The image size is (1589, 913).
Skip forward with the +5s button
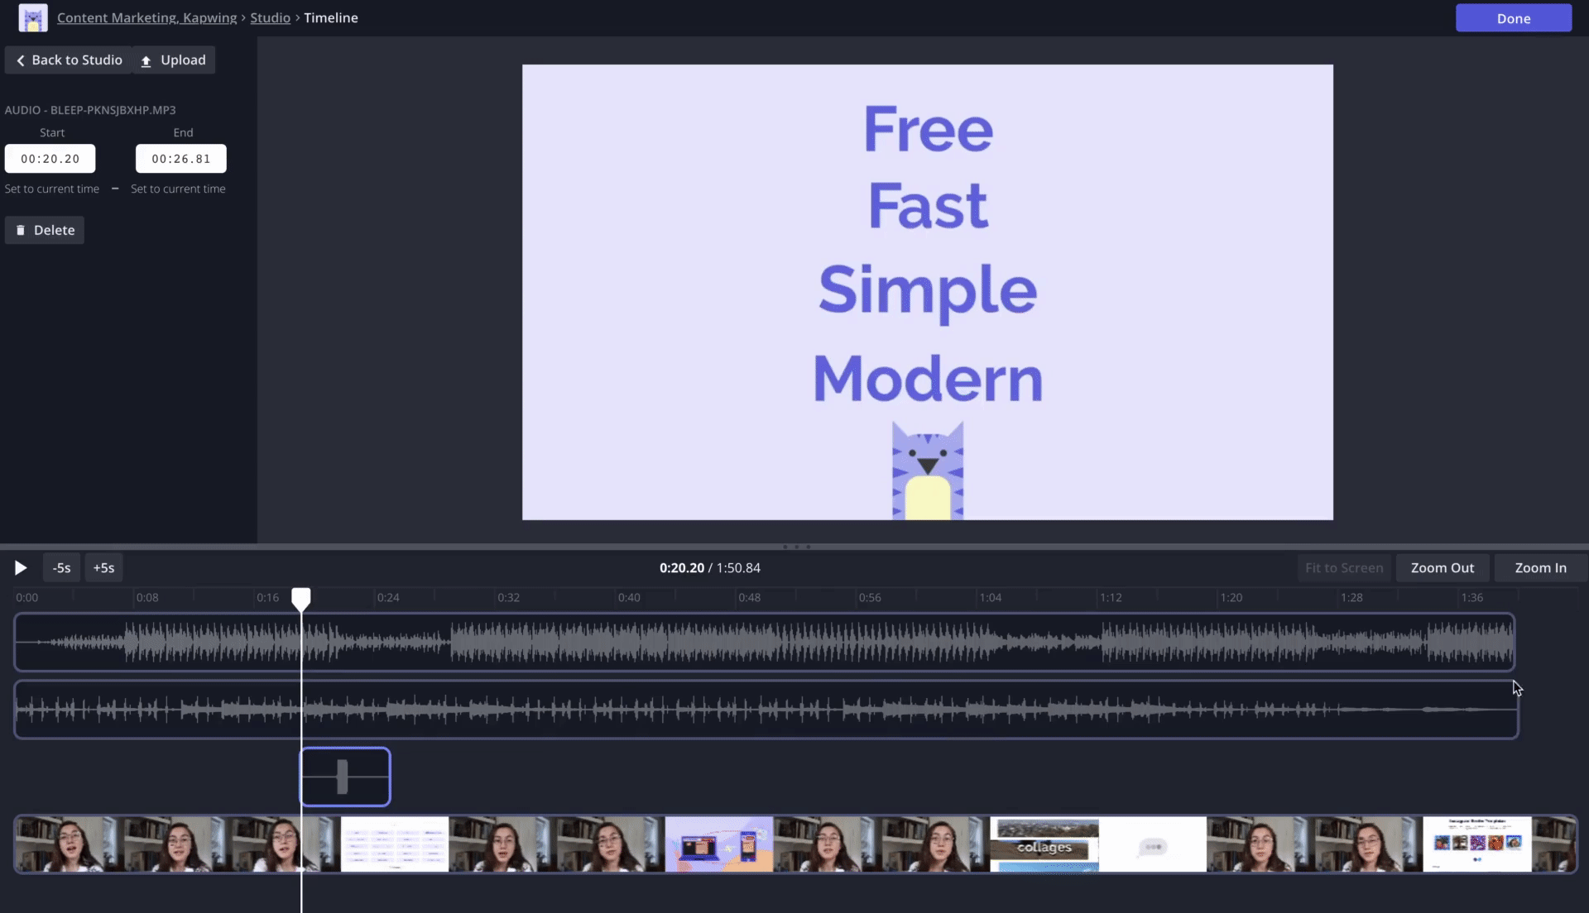[103, 567]
